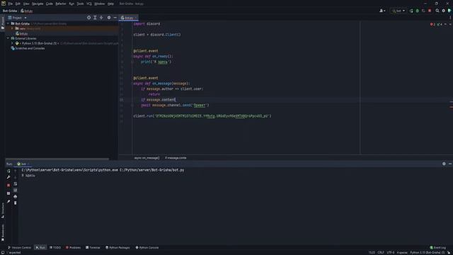Open the Refactor menu
Image resolution: width=453 pixels, height=255 pixels.
(x=61, y=4)
